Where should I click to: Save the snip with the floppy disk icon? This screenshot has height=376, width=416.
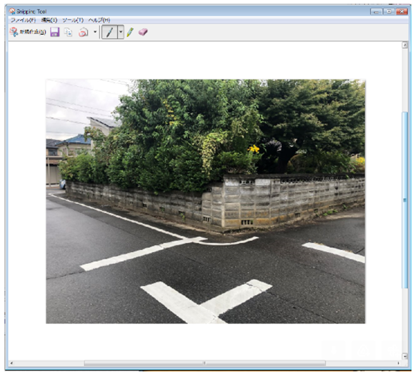[x=55, y=32]
